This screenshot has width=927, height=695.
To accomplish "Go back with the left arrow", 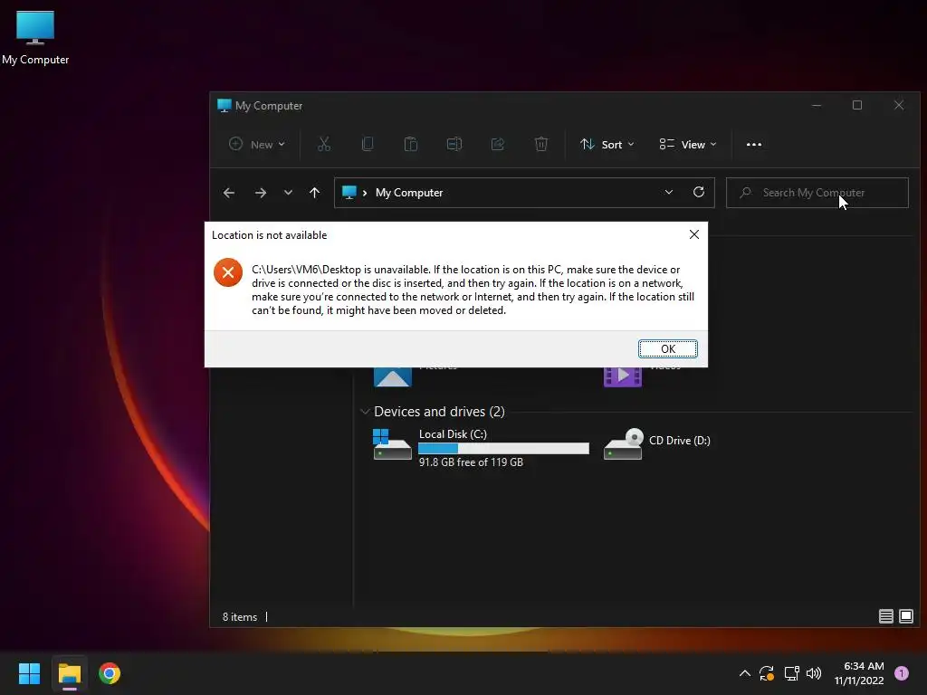I will click(229, 193).
